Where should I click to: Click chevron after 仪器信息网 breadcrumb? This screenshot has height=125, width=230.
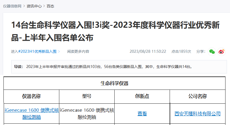[24, 6]
